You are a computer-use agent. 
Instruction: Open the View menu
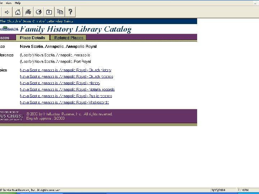click(x=9, y=3)
